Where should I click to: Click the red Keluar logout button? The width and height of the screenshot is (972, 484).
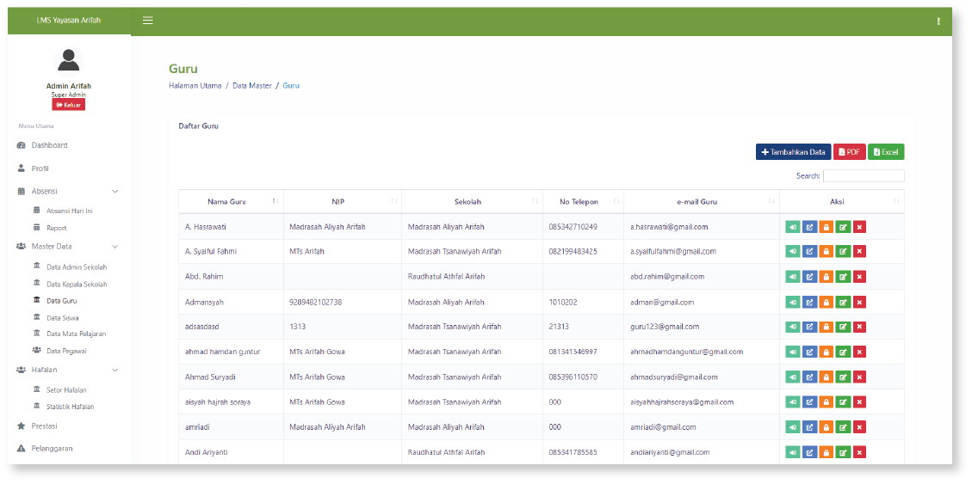pyautogui.click(x=69, y=105)
